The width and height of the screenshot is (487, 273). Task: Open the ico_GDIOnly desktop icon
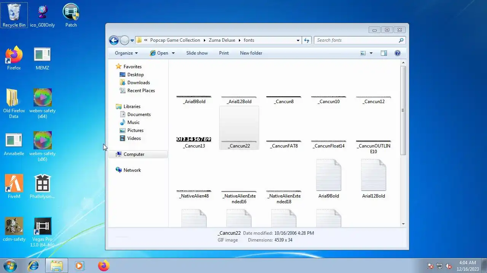[x=43, y=16]
